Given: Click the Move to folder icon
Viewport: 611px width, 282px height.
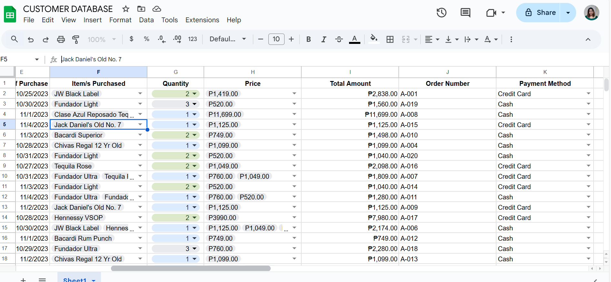Looking at the screenshot, I should point(141,9).
